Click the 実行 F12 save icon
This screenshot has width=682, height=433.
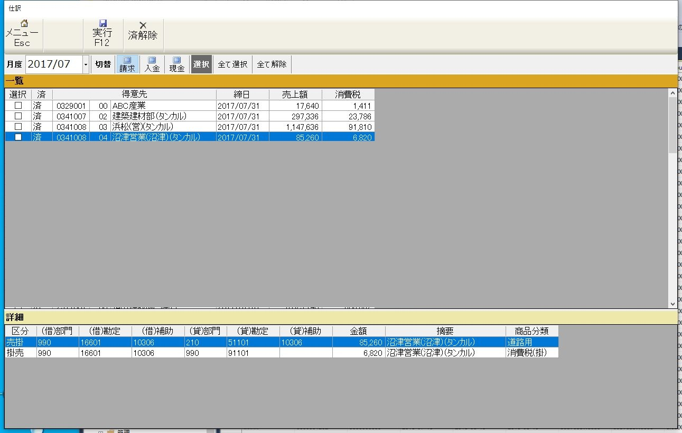[102, 24]
